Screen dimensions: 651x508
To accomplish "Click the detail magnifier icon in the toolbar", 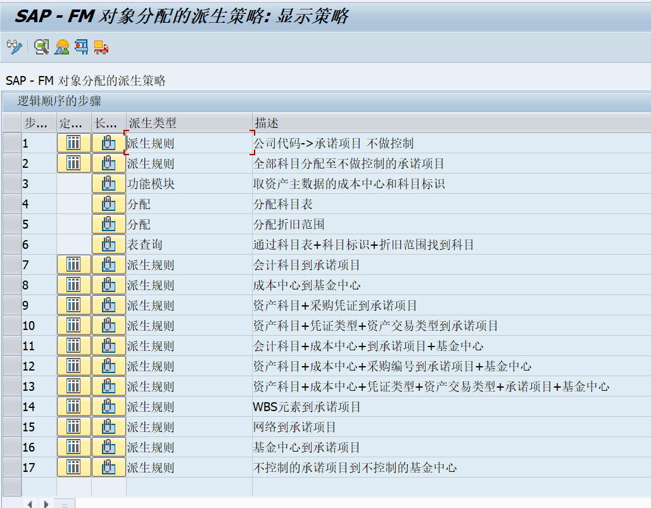I will click(42, 46).
